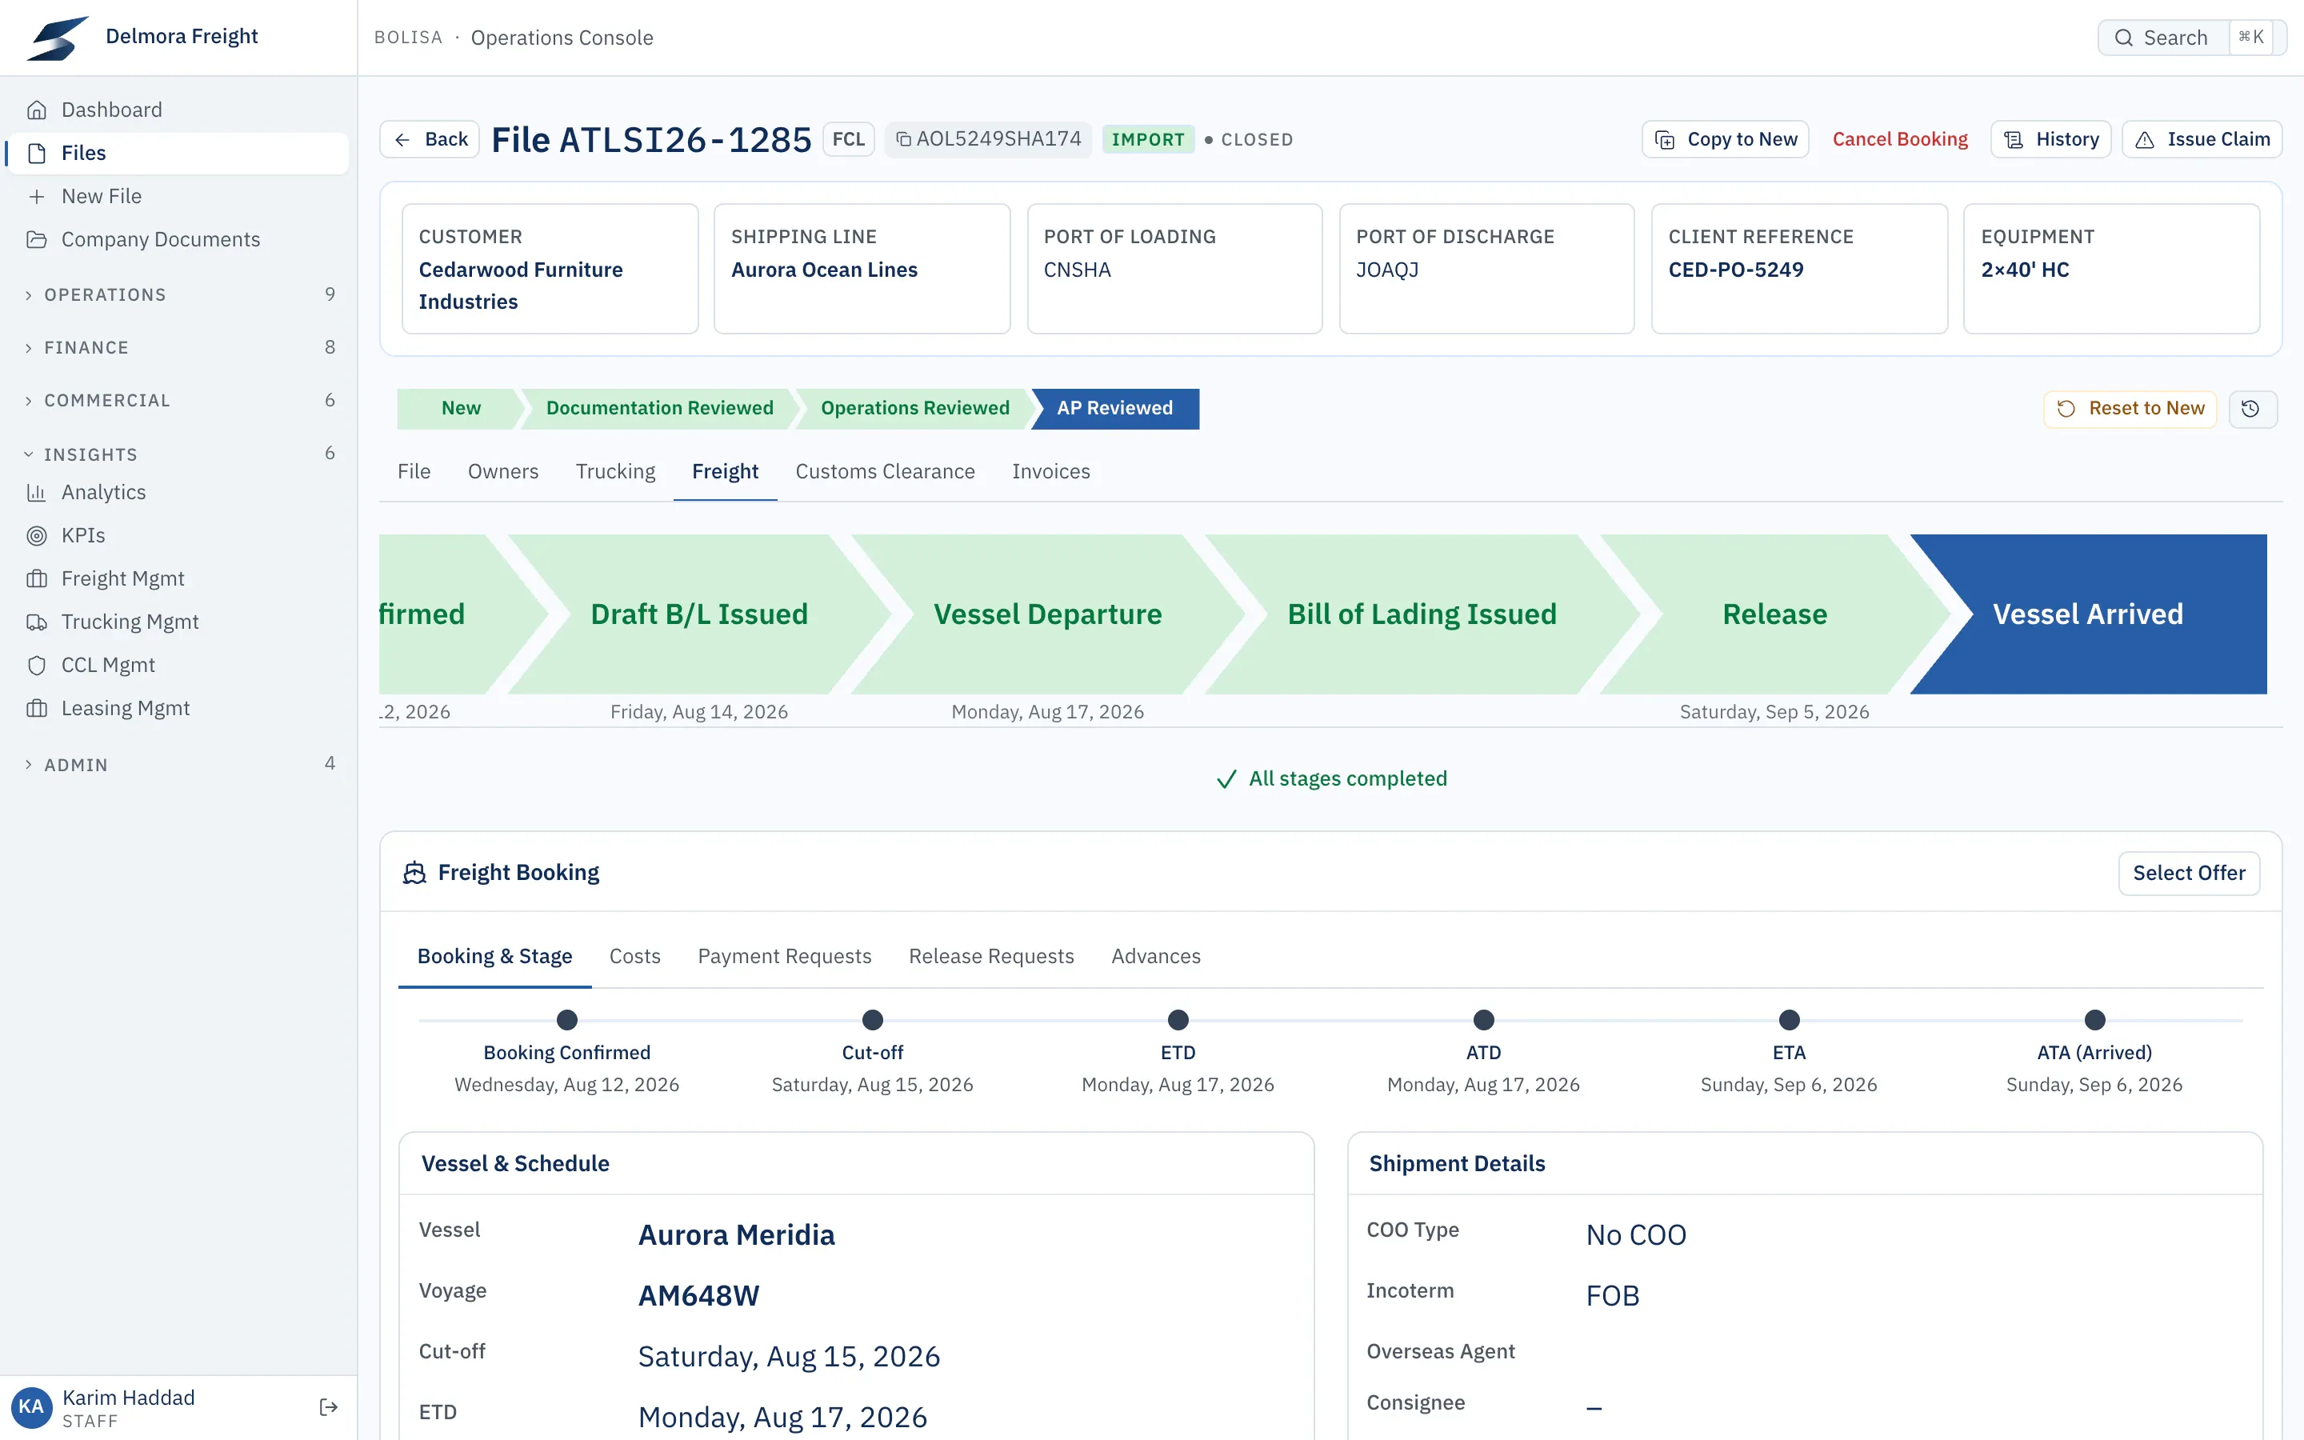Open the Advances sub-tab
The height and width of the screenshot is (1440, 2304).
1155,956
